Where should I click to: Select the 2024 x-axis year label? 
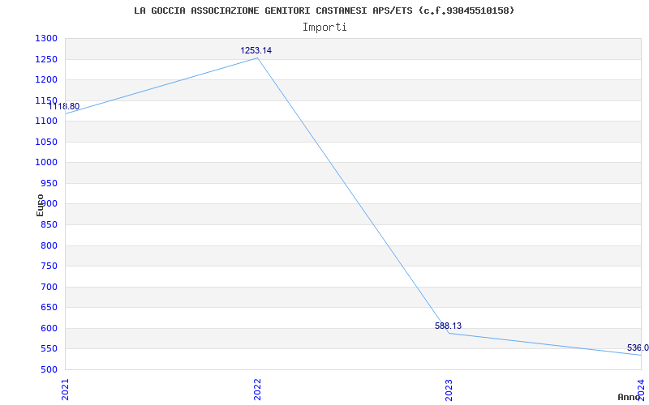click(x=641, y=389)
